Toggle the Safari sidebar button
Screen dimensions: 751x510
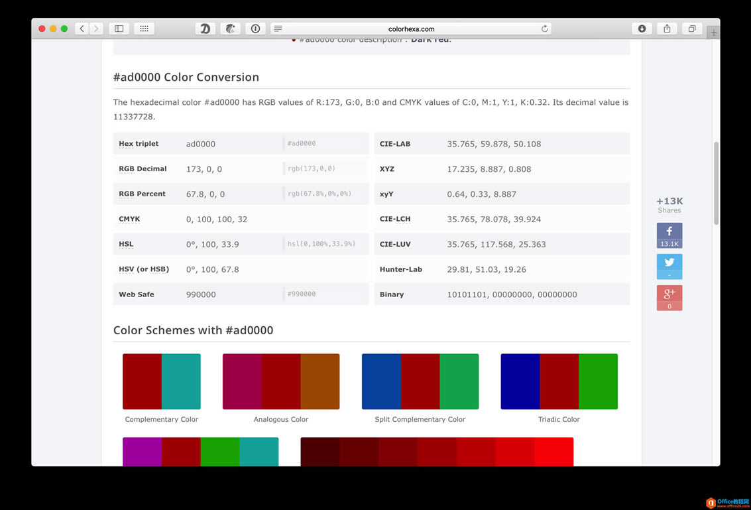119,29
